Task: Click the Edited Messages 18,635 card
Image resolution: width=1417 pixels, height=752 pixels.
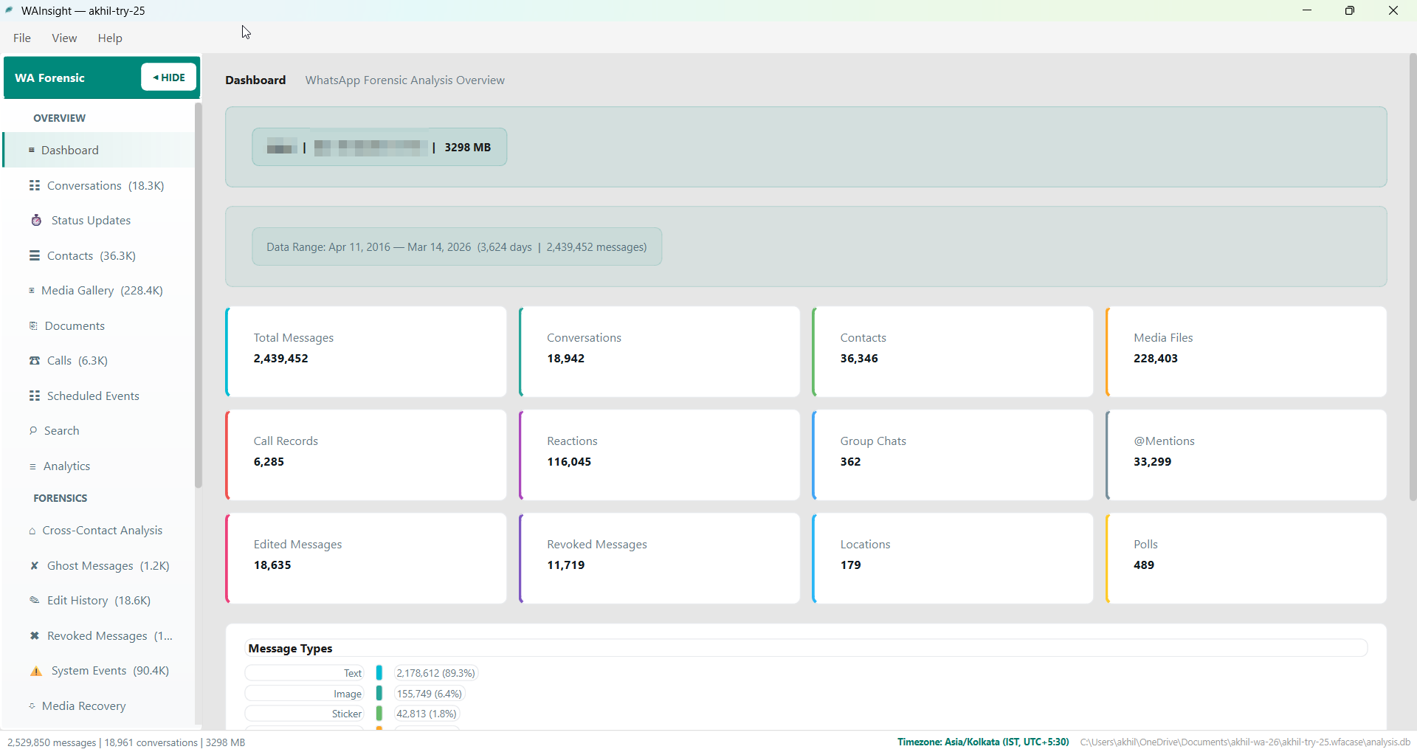Action: pyautogui.click(x=366, y=559)
